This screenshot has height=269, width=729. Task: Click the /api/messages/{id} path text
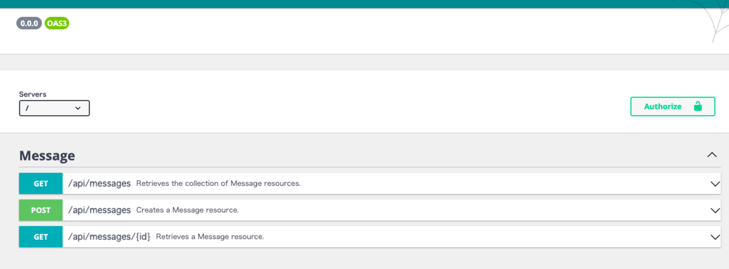coord(109,237)
